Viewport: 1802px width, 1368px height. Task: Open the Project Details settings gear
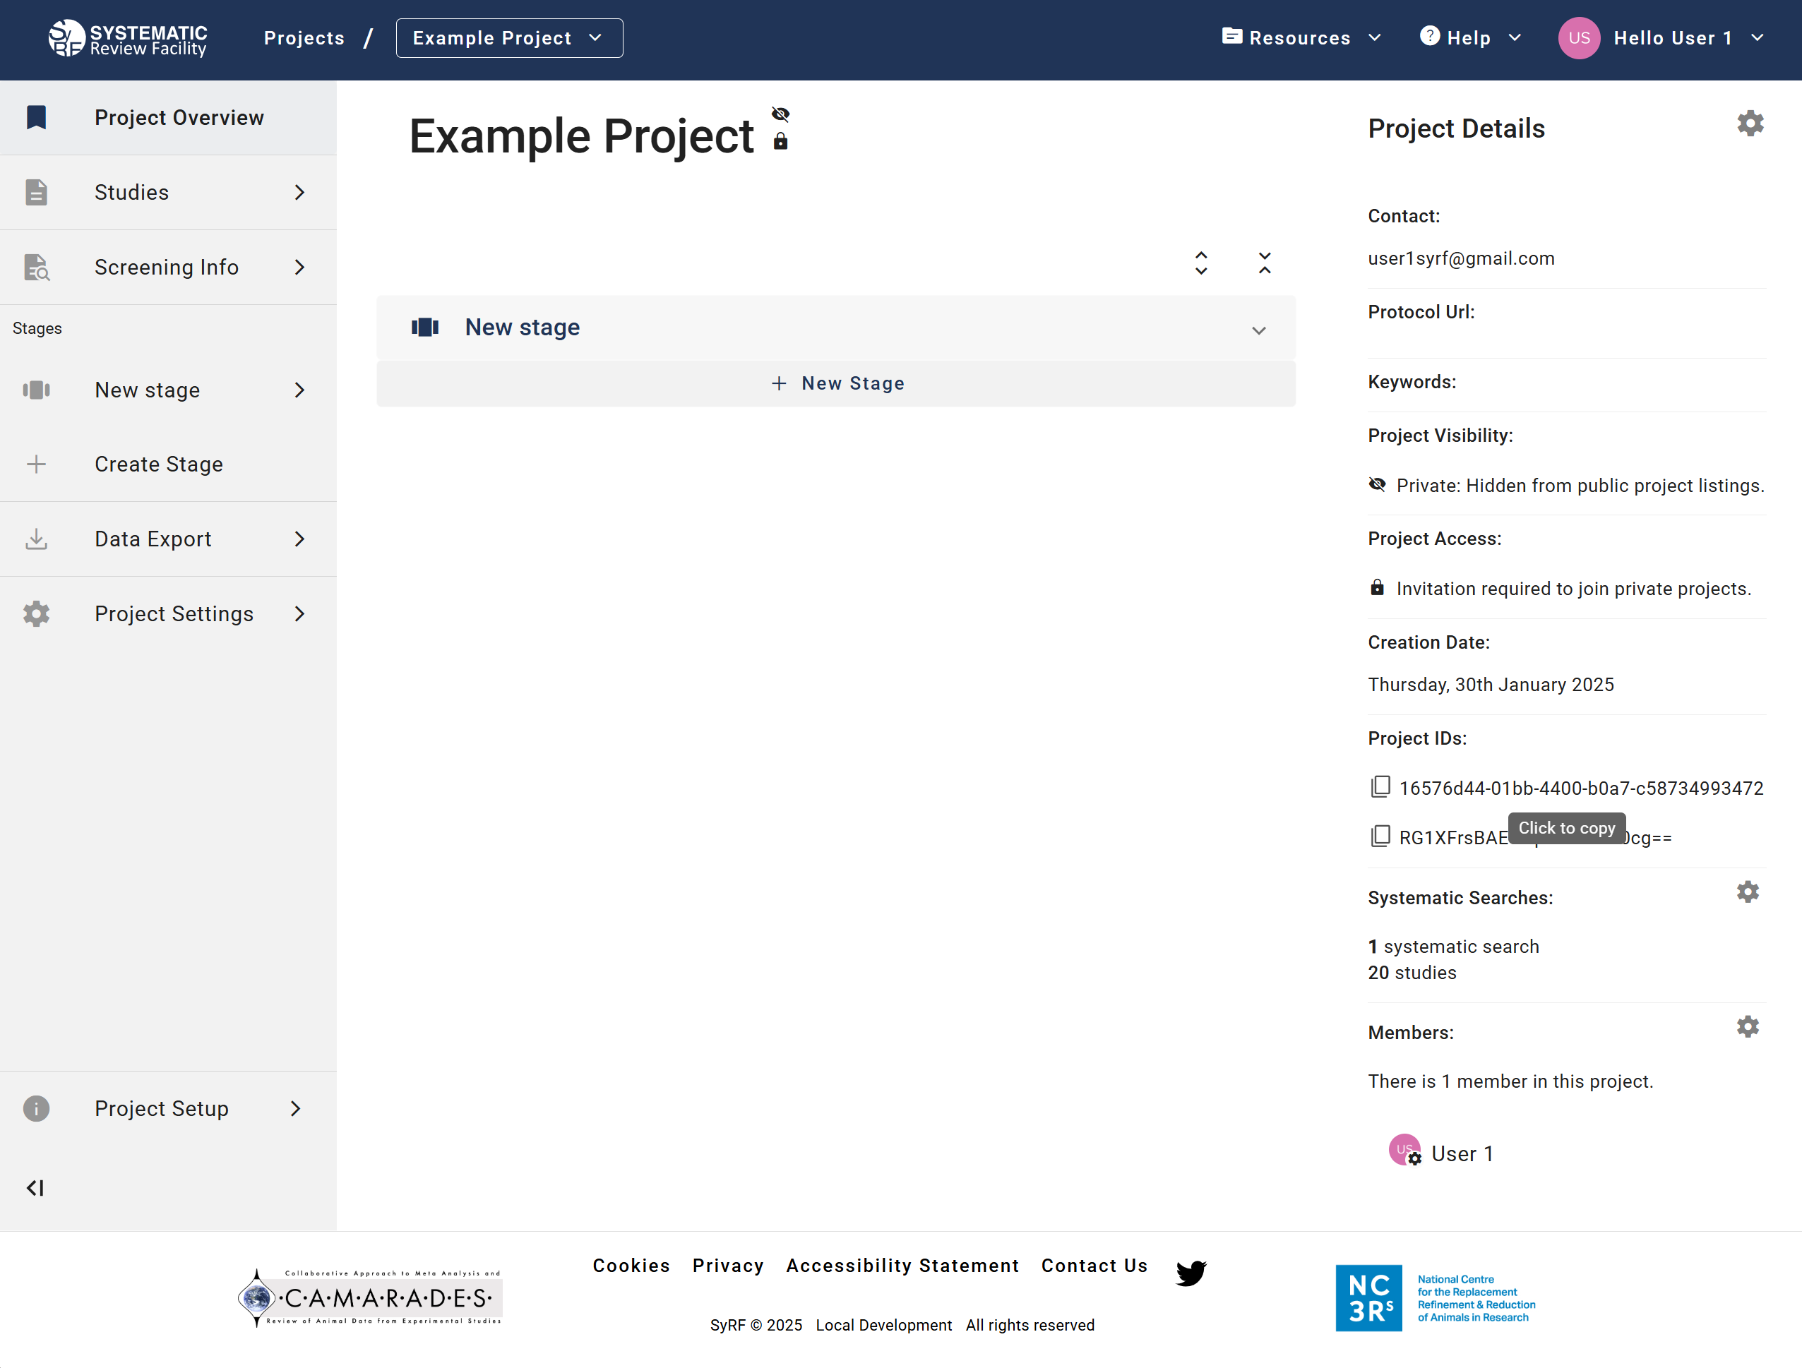tap(1750, 123)
